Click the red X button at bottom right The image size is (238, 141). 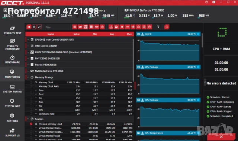point(221,137)
